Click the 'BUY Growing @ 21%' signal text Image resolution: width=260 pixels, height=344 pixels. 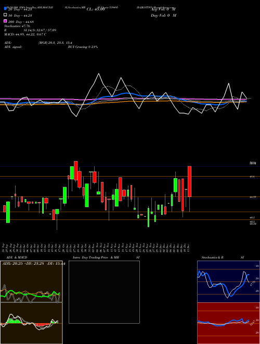pos(83,47)
